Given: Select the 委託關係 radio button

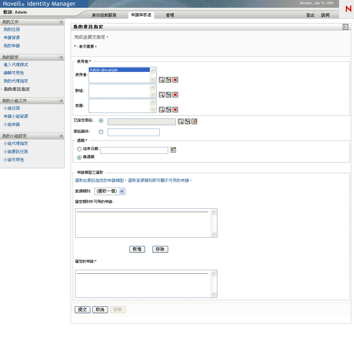Looking at the screenshot, I should pos(101,132).
